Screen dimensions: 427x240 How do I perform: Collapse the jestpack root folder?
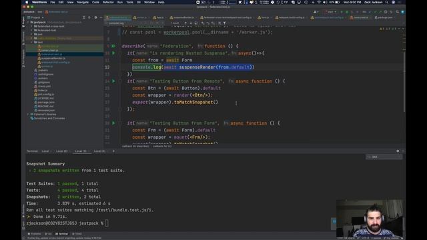tap(28, 22)
